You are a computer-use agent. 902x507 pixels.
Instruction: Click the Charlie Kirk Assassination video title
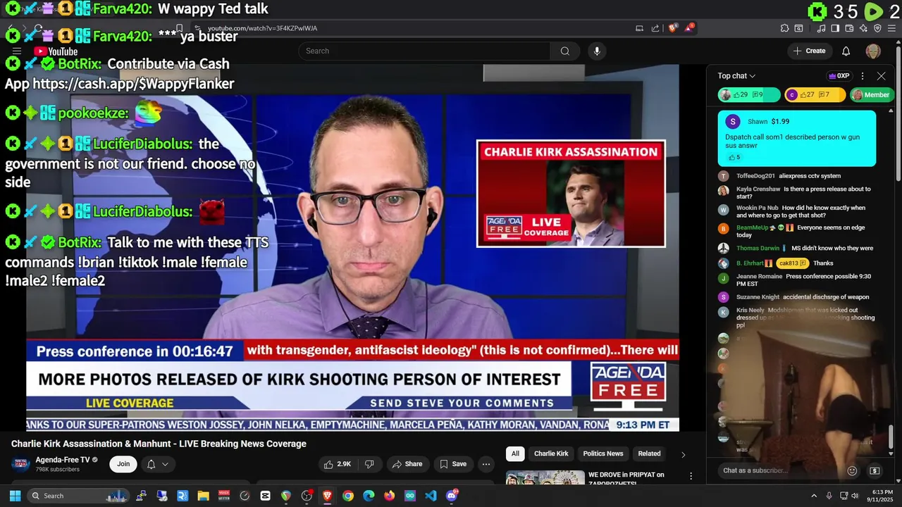click(x=159, y=444)
